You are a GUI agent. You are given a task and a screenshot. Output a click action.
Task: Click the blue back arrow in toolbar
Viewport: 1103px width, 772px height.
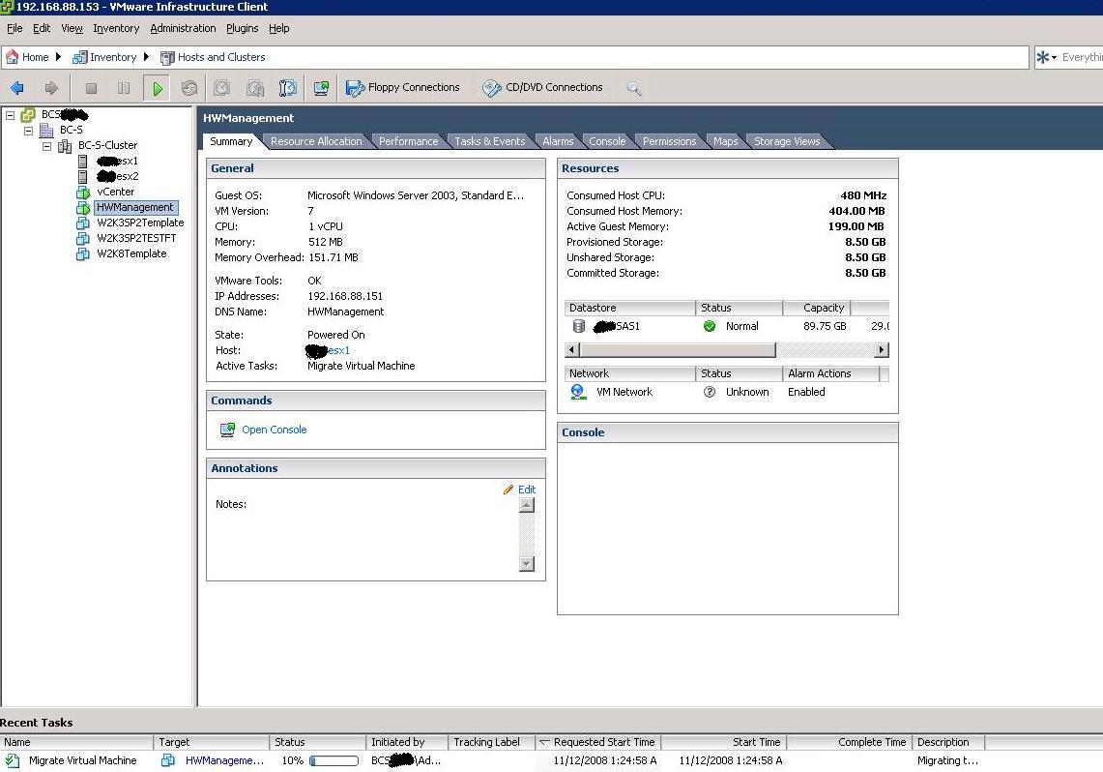[17, 88]
